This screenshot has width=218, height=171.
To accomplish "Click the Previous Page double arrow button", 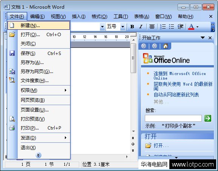I will click(133, 138).
